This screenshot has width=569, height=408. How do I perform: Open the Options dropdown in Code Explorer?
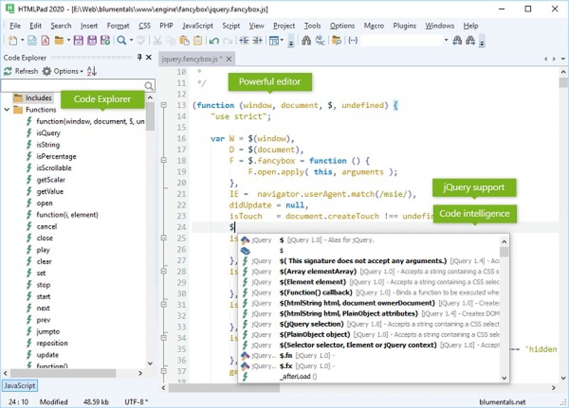click(x=66, y=71)
